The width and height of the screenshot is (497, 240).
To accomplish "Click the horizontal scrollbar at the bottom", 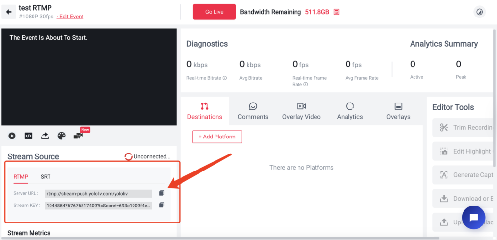I will click(220, 238).
